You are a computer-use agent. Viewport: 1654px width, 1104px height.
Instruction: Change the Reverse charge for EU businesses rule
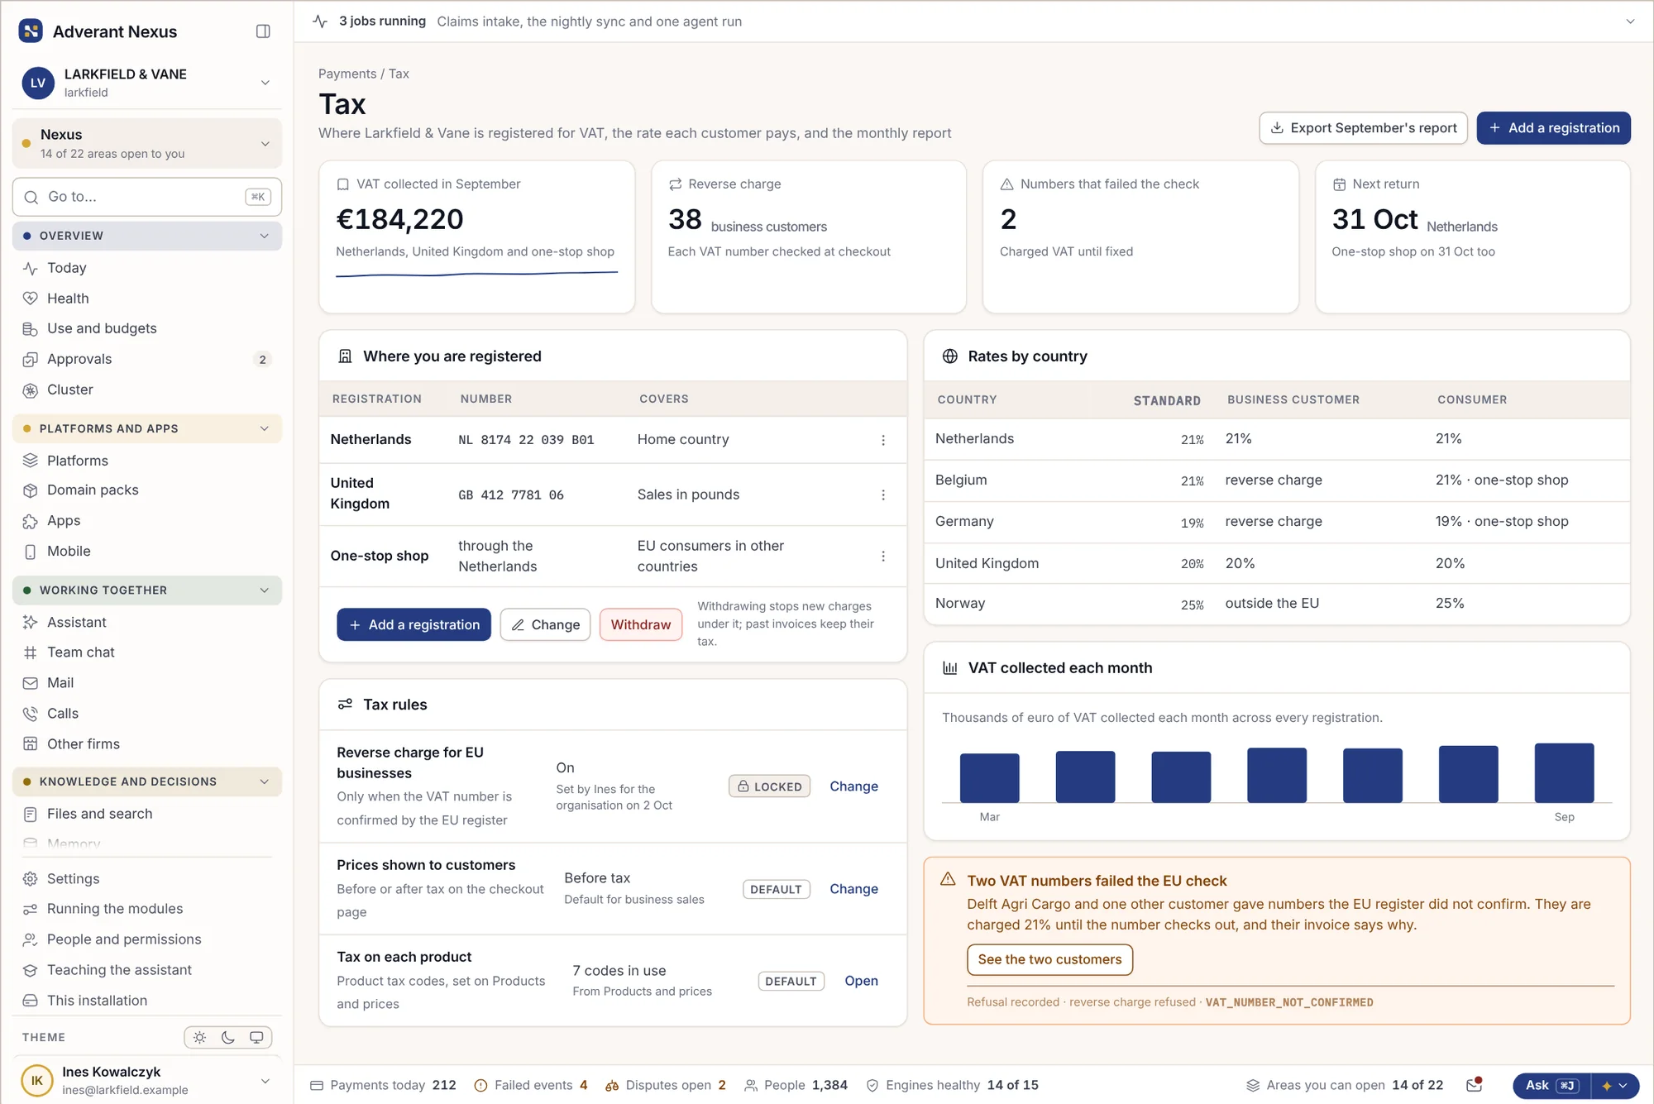853,786
